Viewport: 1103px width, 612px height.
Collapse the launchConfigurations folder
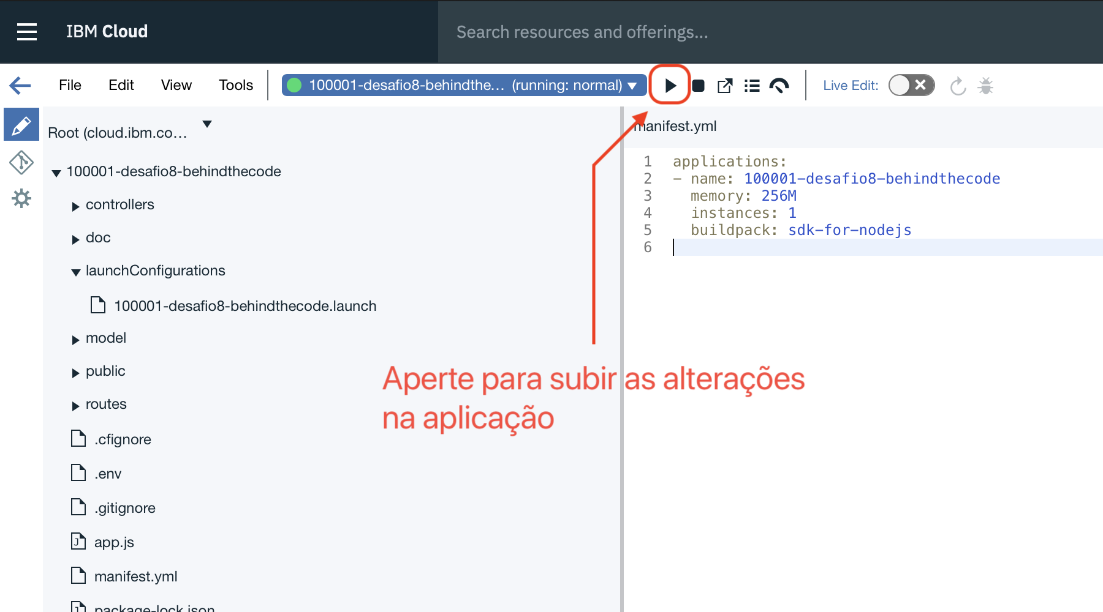pos(75,272)
